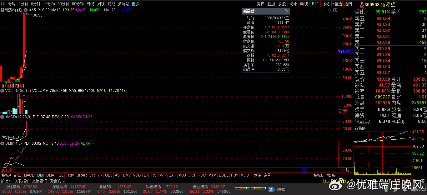Toggle the left sidebar panel icon

tap(3, 4)
